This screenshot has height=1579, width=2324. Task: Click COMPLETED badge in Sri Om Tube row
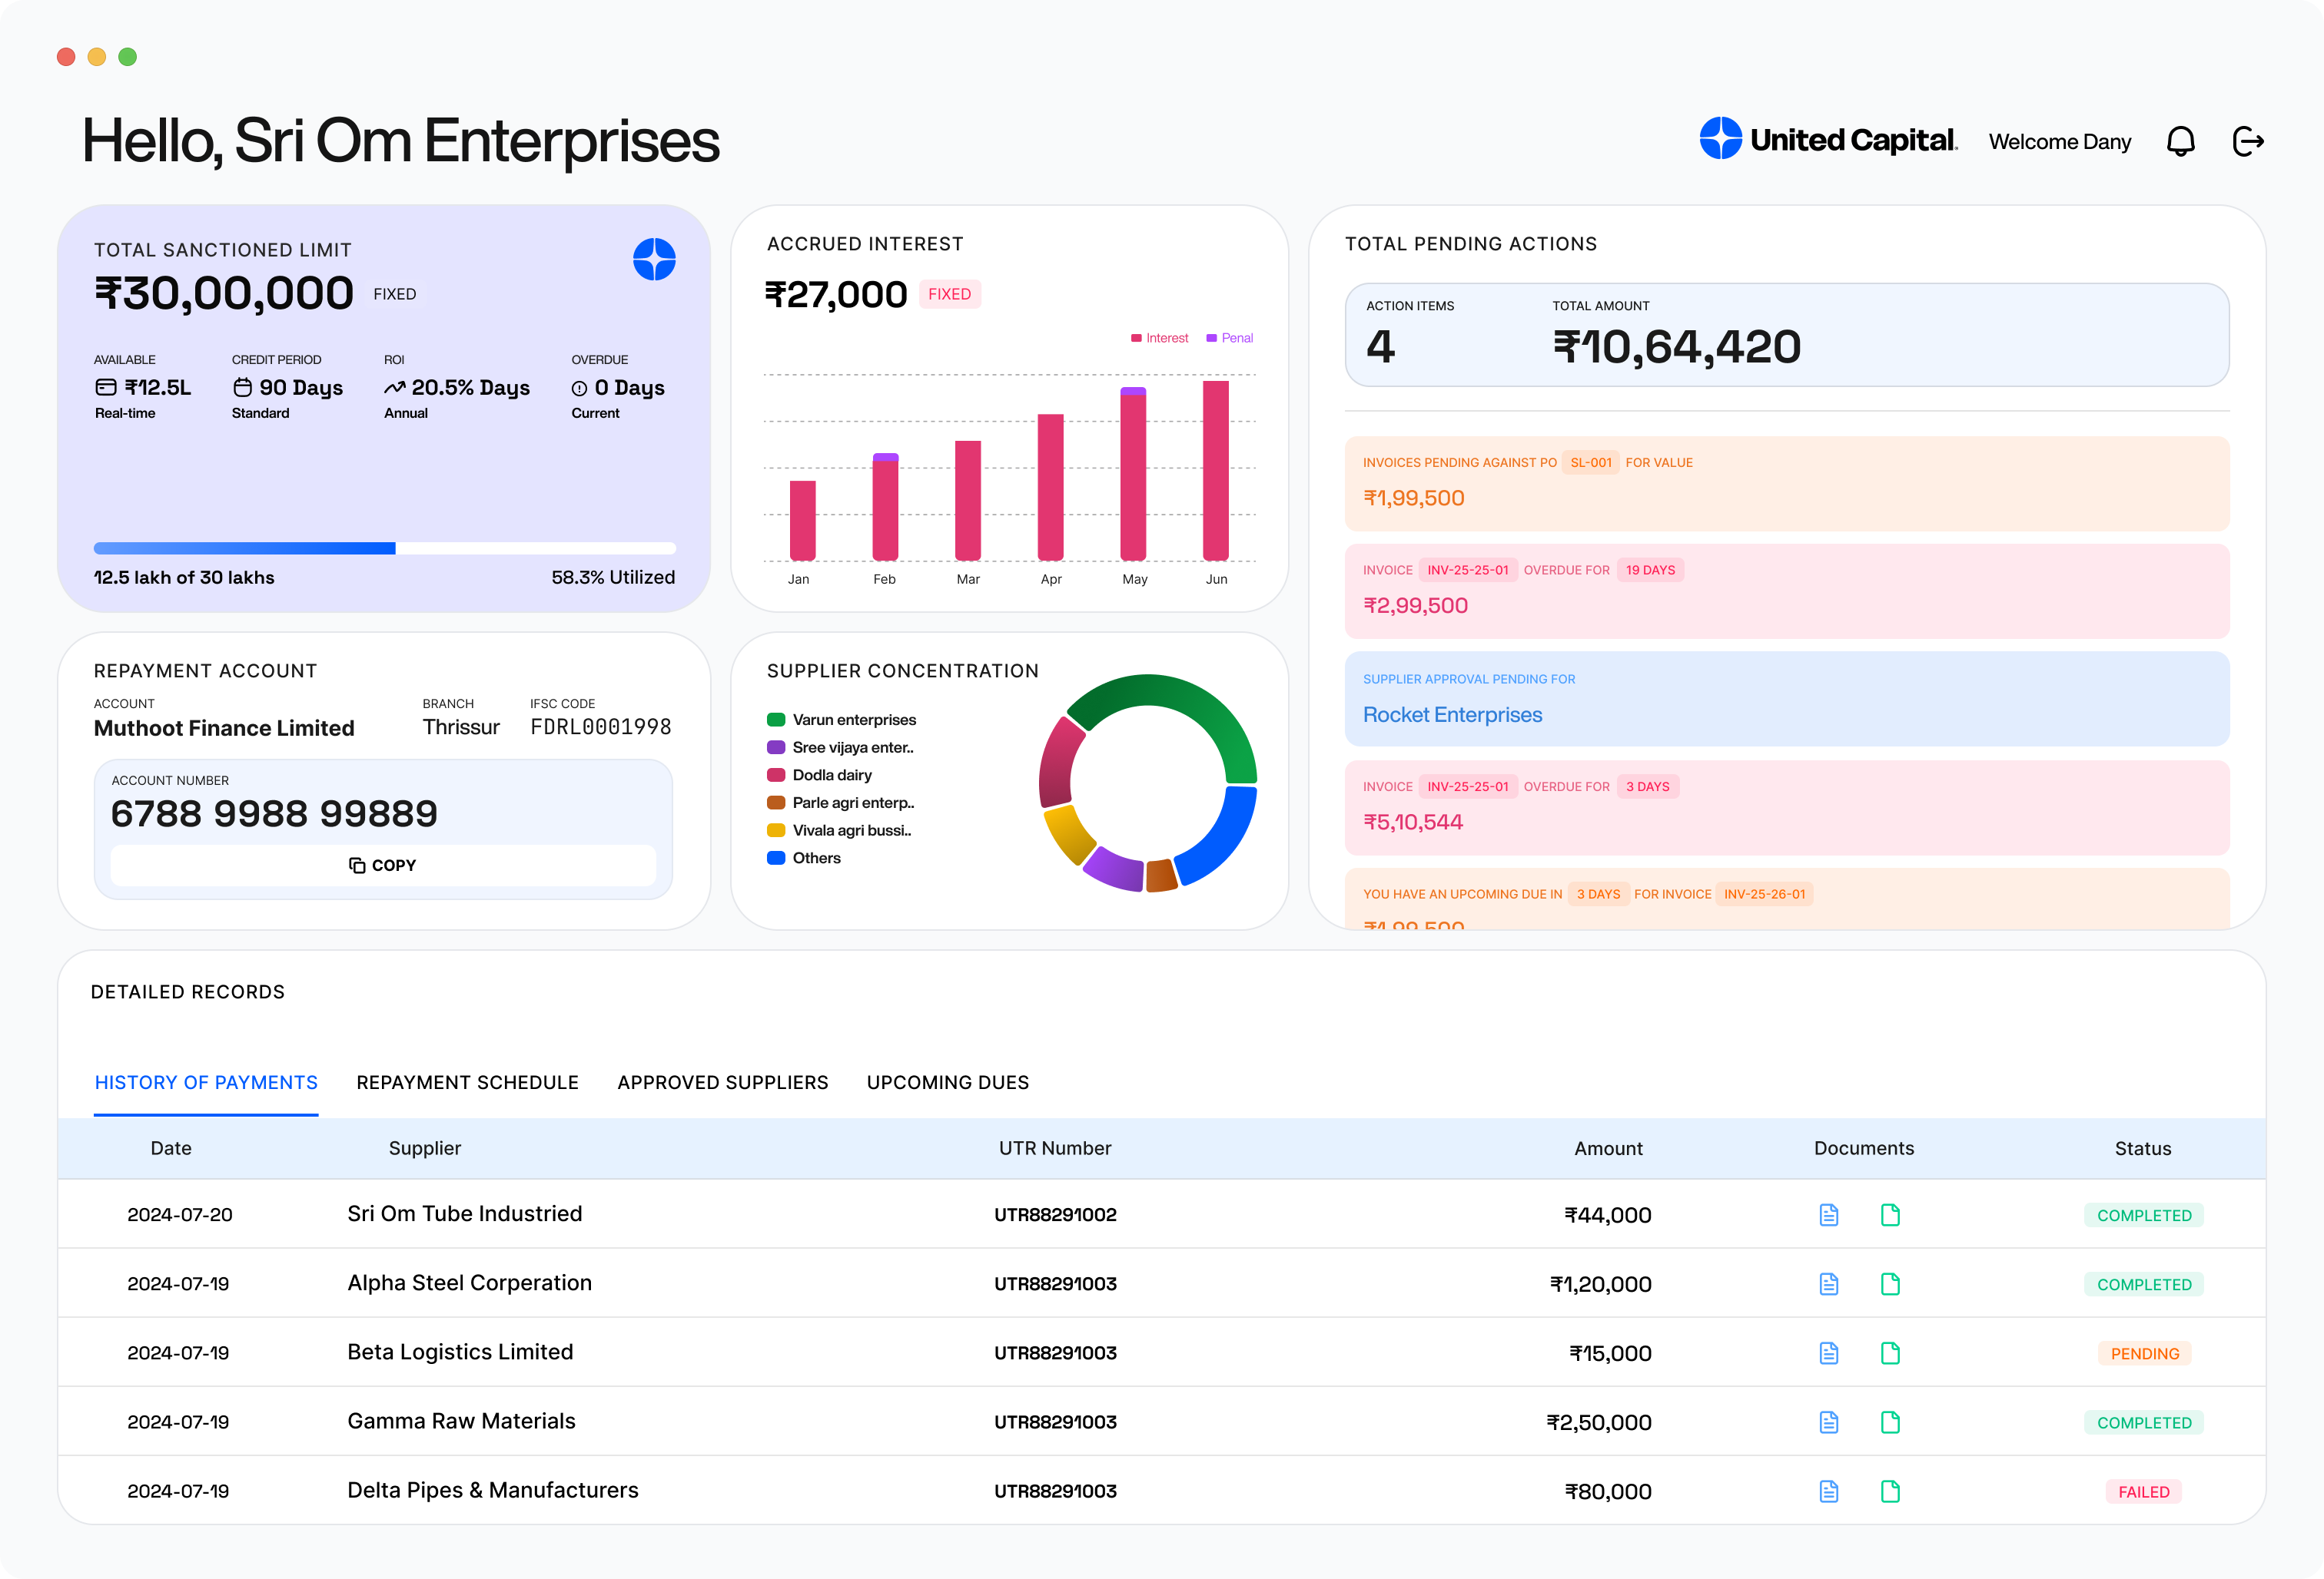click(2144, 1215)
